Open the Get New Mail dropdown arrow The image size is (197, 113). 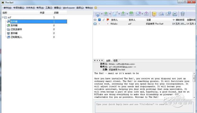102,14
